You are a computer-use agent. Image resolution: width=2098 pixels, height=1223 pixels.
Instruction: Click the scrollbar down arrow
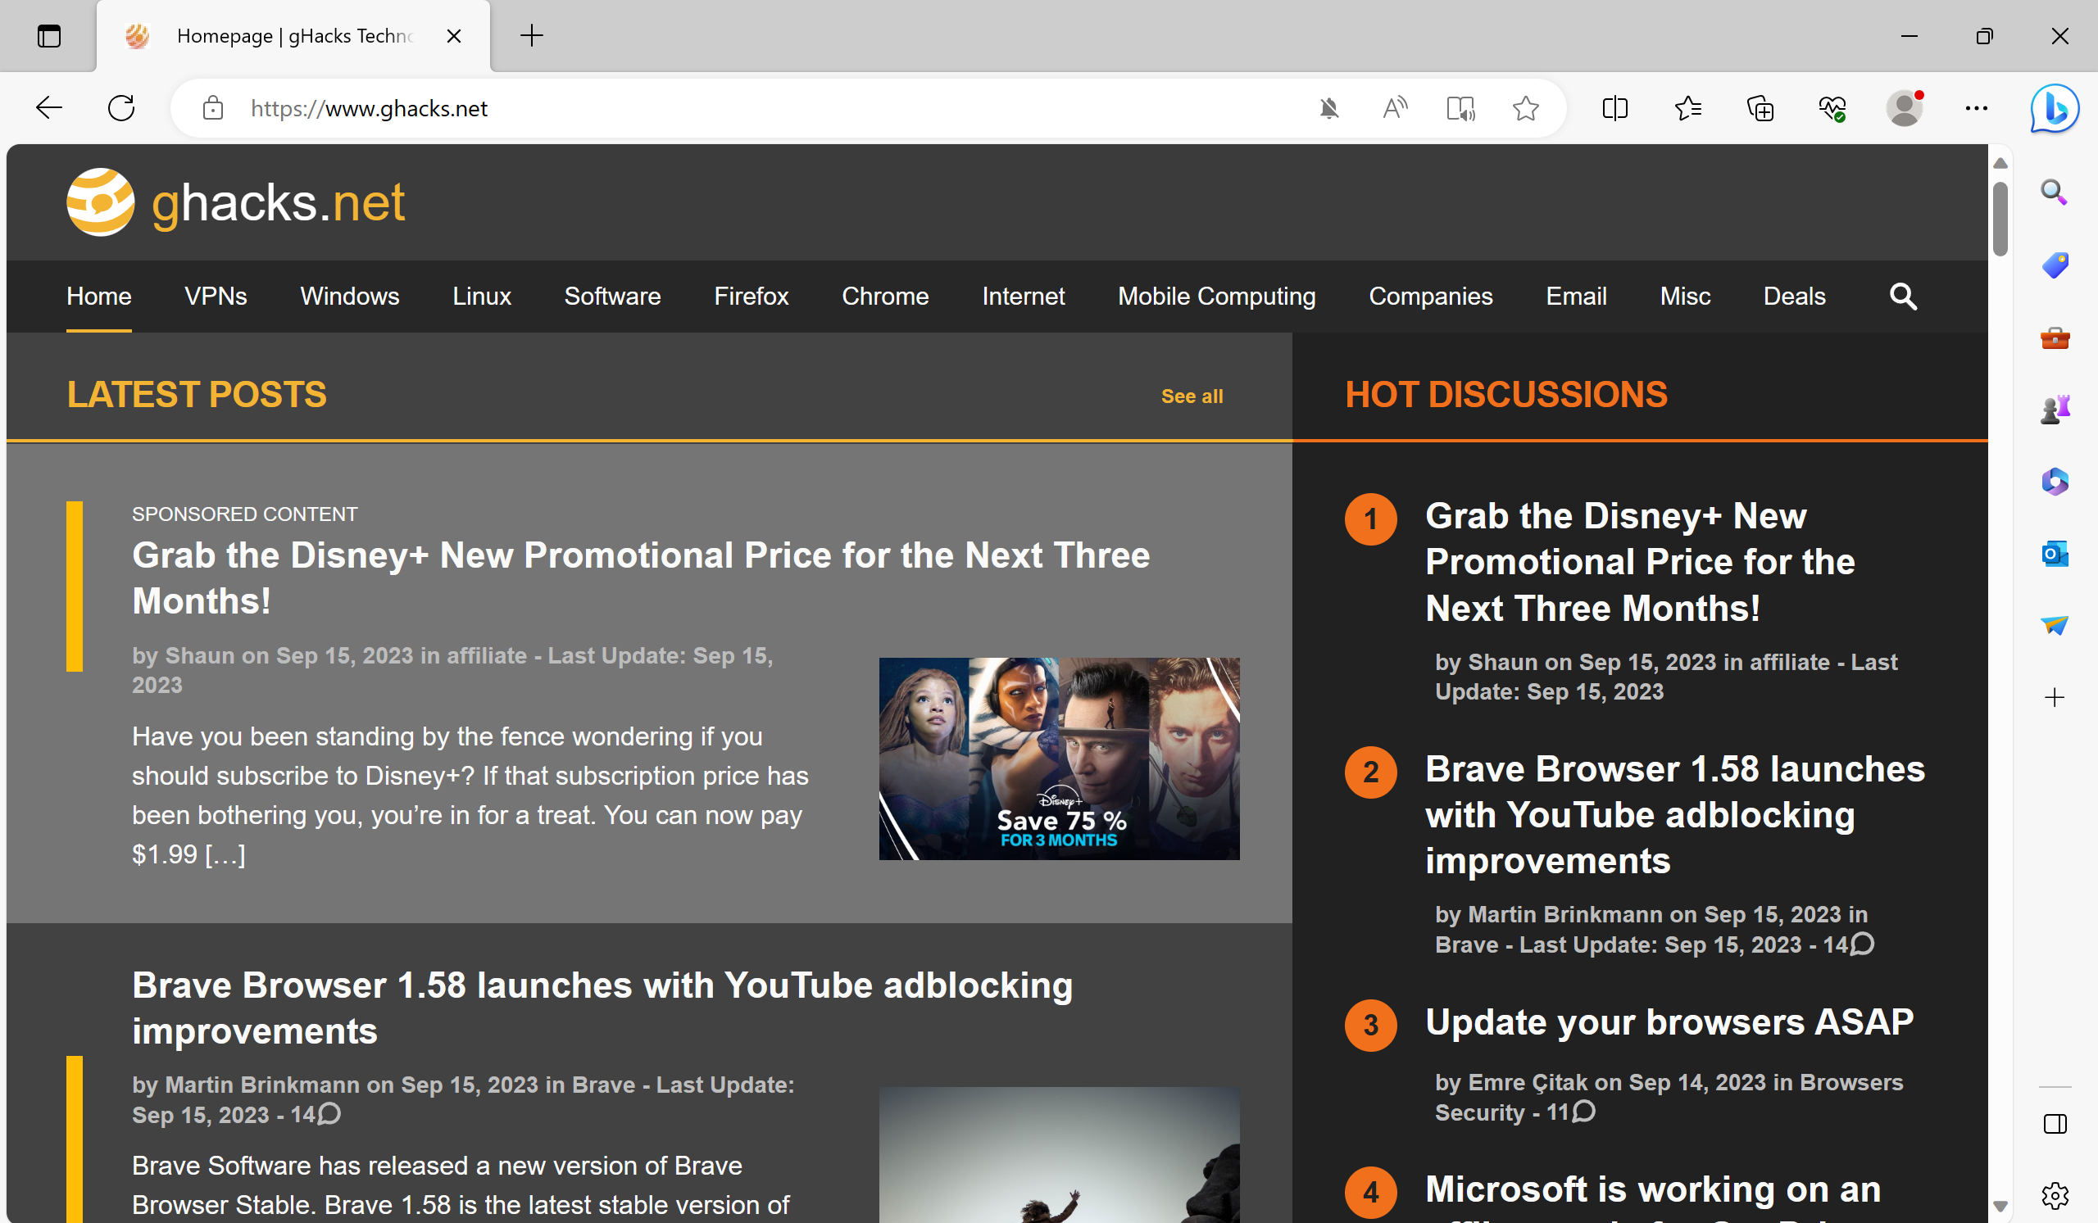pos(2000,1206)
